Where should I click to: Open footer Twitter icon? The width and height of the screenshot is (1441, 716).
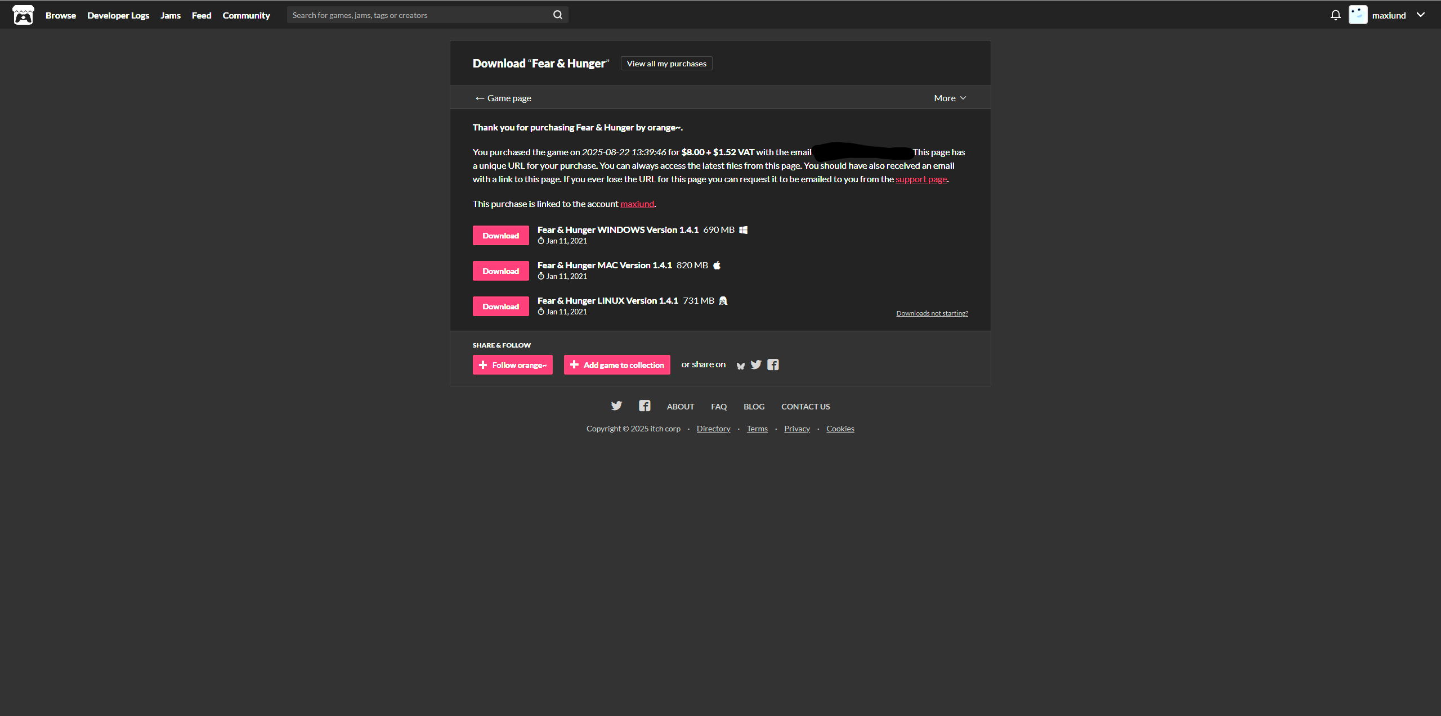coord(617,406)
